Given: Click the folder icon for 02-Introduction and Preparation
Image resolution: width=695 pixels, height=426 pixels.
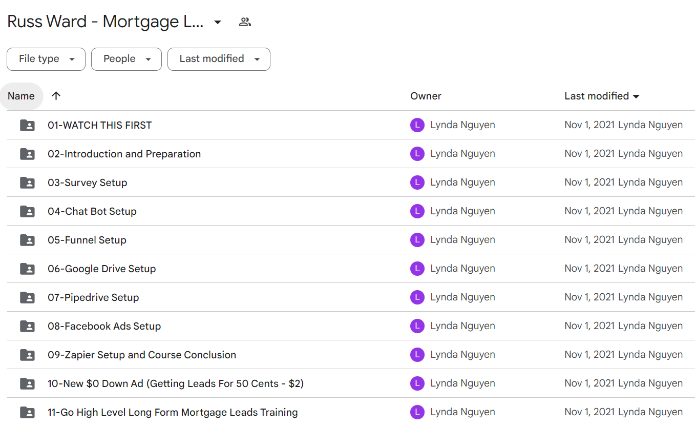Looking at the screenshot, I should 27,154.
